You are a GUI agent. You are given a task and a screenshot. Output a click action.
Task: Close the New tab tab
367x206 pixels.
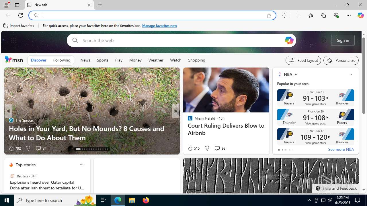pos(89,5)
